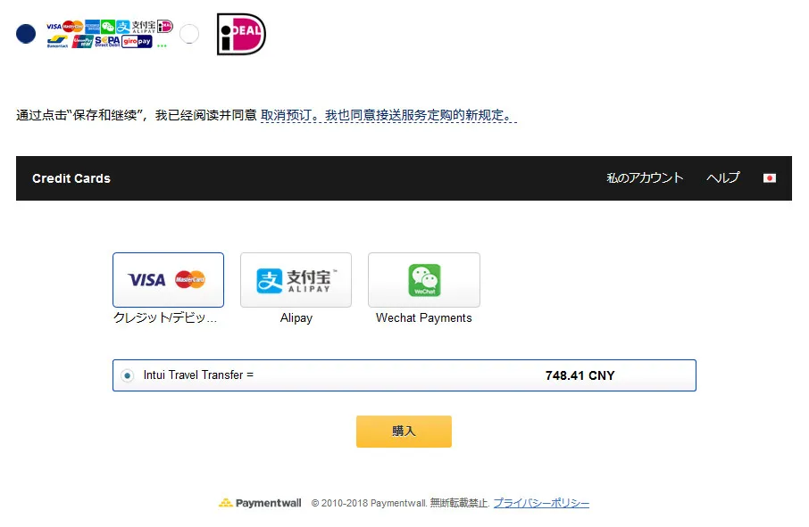809x527 pixels.
Task: Select the empty radio circle next to iDEAL
Action: tap(189, 32)
